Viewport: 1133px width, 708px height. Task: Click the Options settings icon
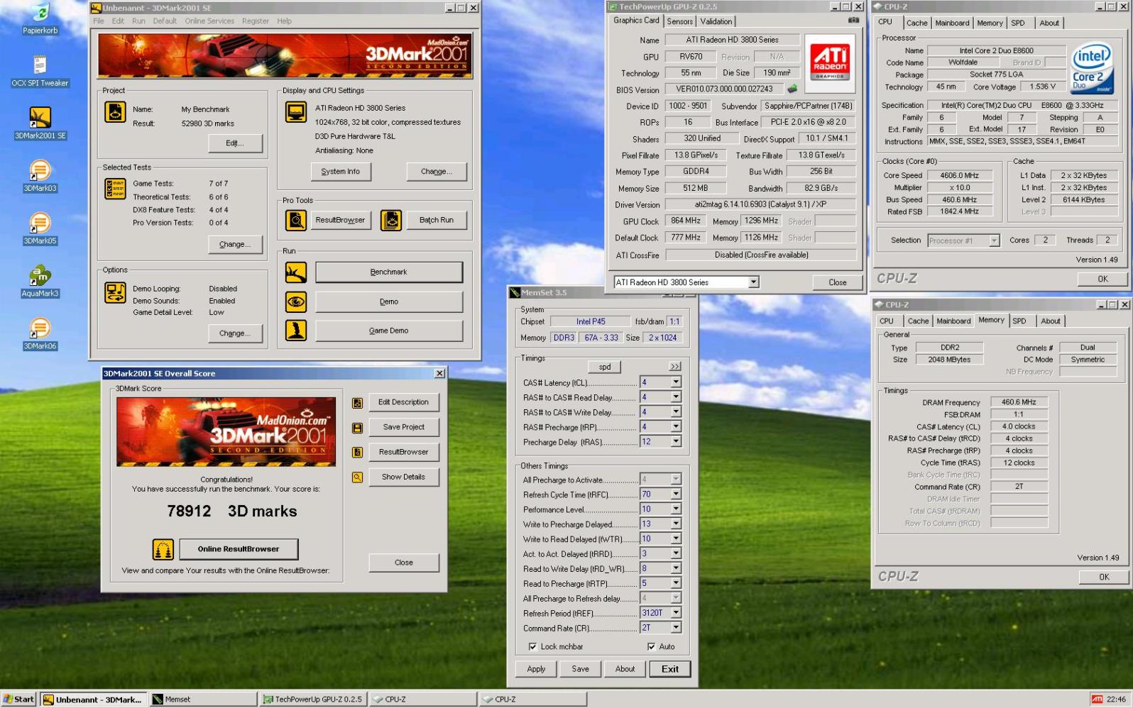click(x=115, y=292)
